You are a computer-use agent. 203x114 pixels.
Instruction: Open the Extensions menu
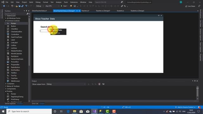coord(74,2)
